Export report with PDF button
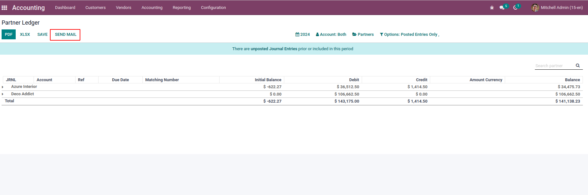Image resolution: width=588 pixels, height=195 pixels. point(9,35)
